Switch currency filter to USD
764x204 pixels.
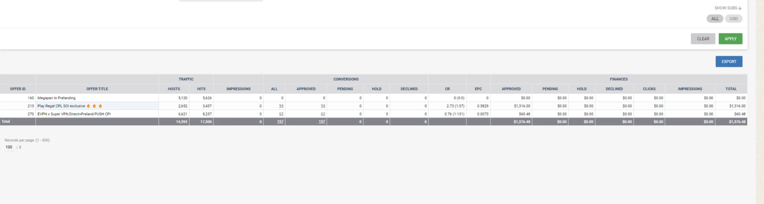[x=733, y=19]
